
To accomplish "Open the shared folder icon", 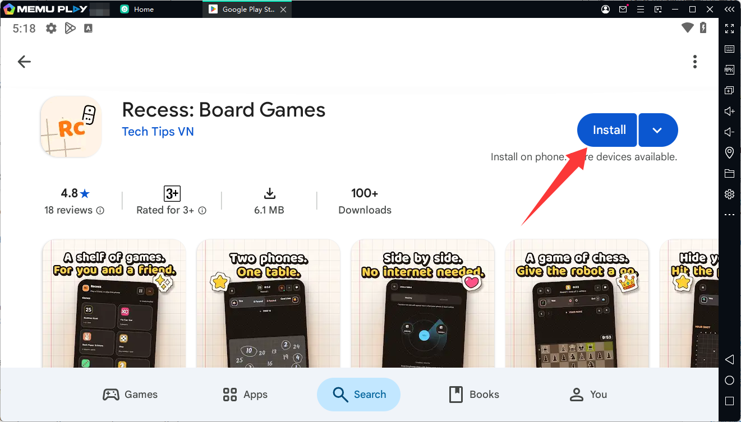I will [729, 173].
